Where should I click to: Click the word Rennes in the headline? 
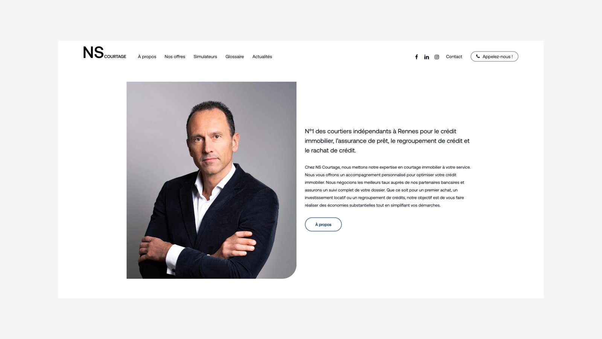(408, 131)
